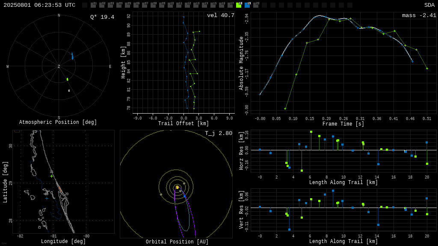Select the green station 18 indicator
The width and height of the screenshot is (438, 246).
239,5
